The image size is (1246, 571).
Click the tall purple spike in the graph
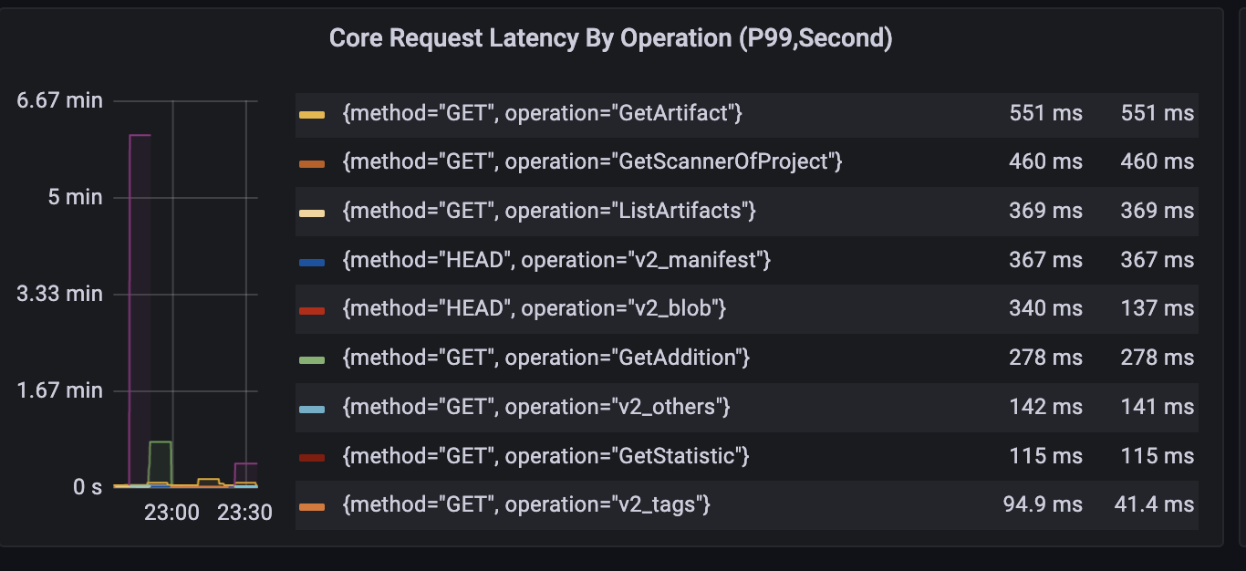[x=140, y=310]
